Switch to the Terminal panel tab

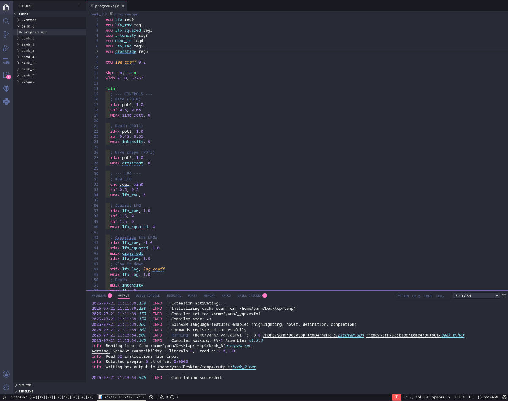pos(174,295)
